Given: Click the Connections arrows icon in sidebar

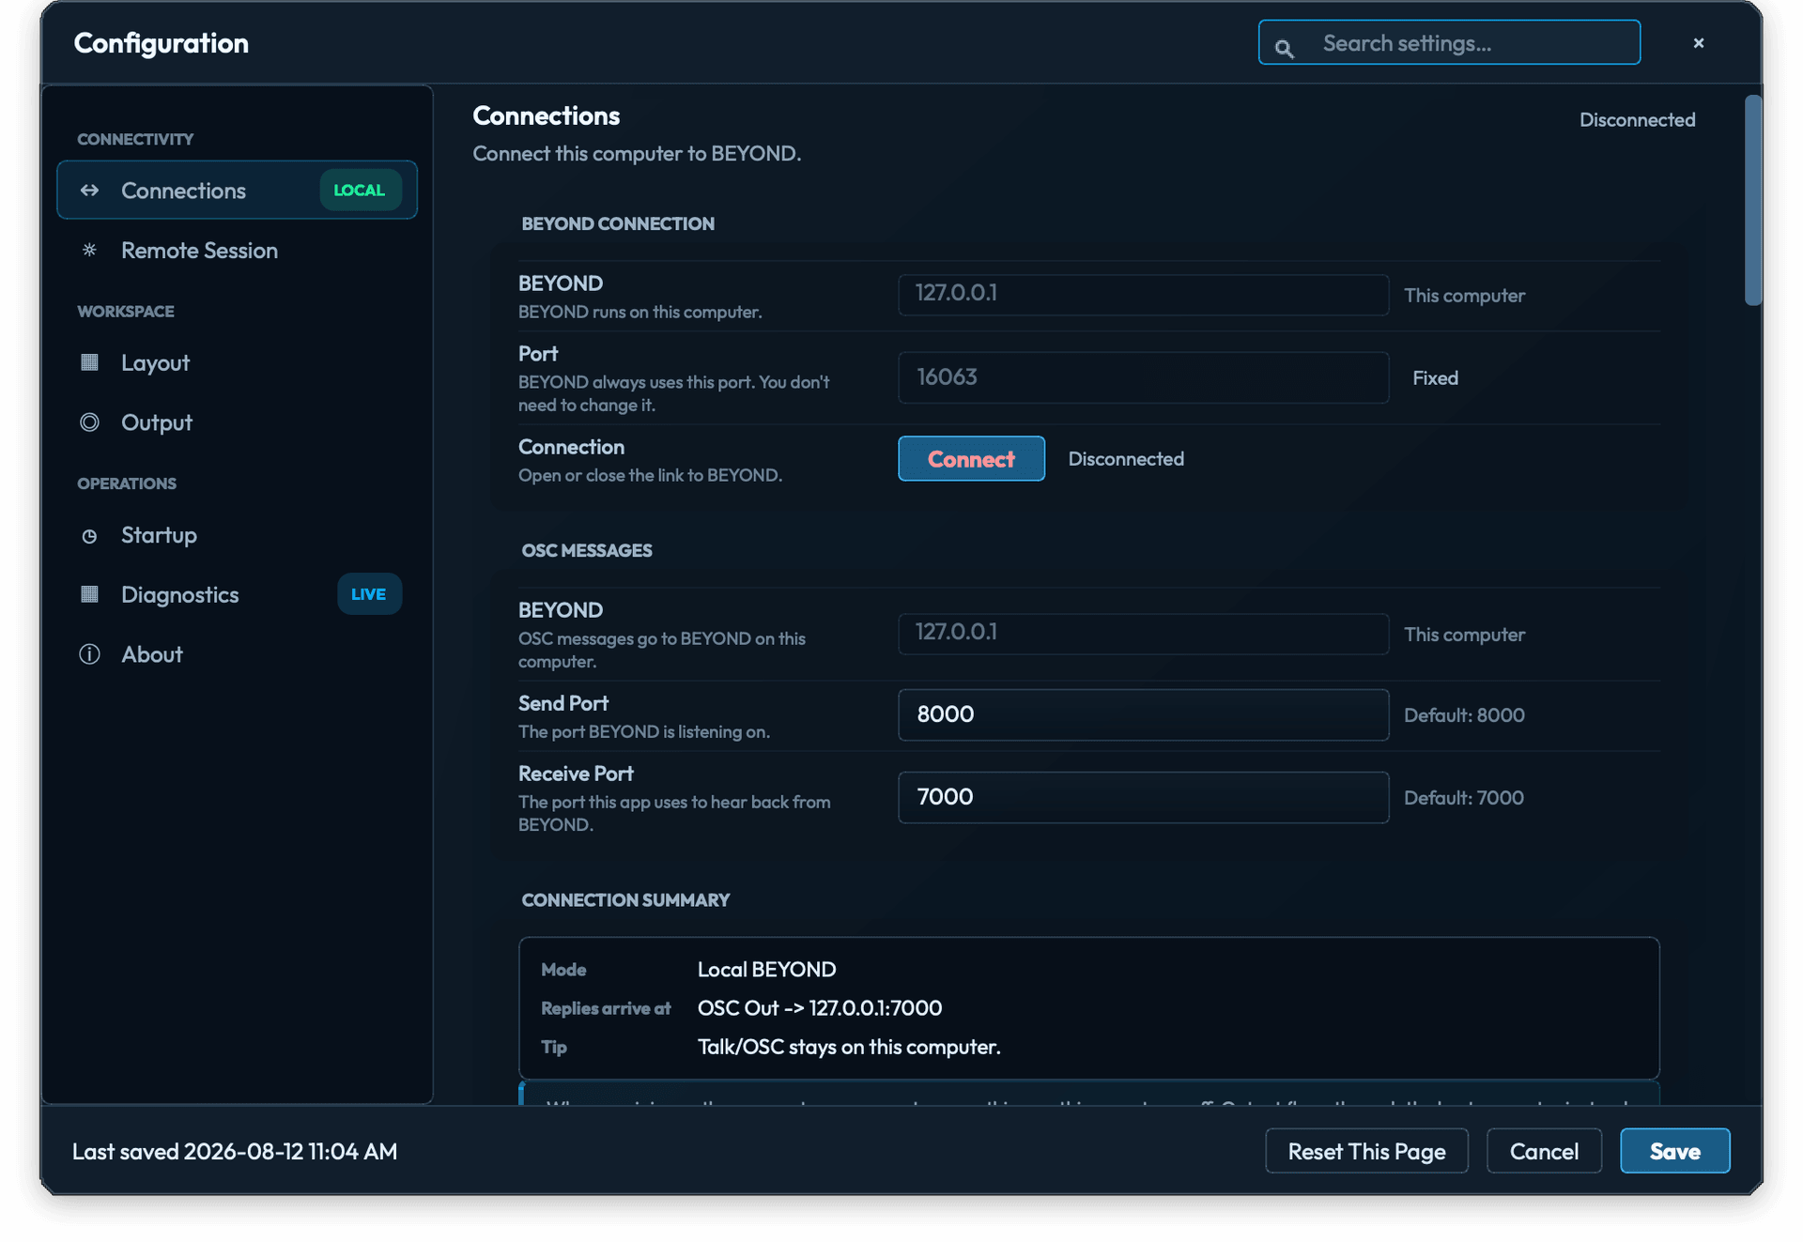Looking at the screenshot, I should 89,191.
